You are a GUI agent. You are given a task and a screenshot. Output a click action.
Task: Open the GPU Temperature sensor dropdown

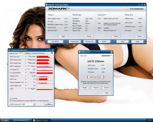[26, 66]
